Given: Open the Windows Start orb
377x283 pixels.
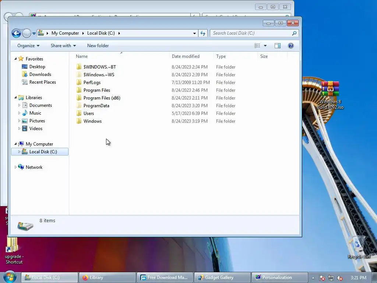Looking at the screenshot, I should click(x=10, y=277).
